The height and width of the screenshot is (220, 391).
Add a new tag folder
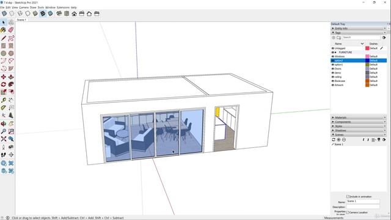[x=338, y=37]
